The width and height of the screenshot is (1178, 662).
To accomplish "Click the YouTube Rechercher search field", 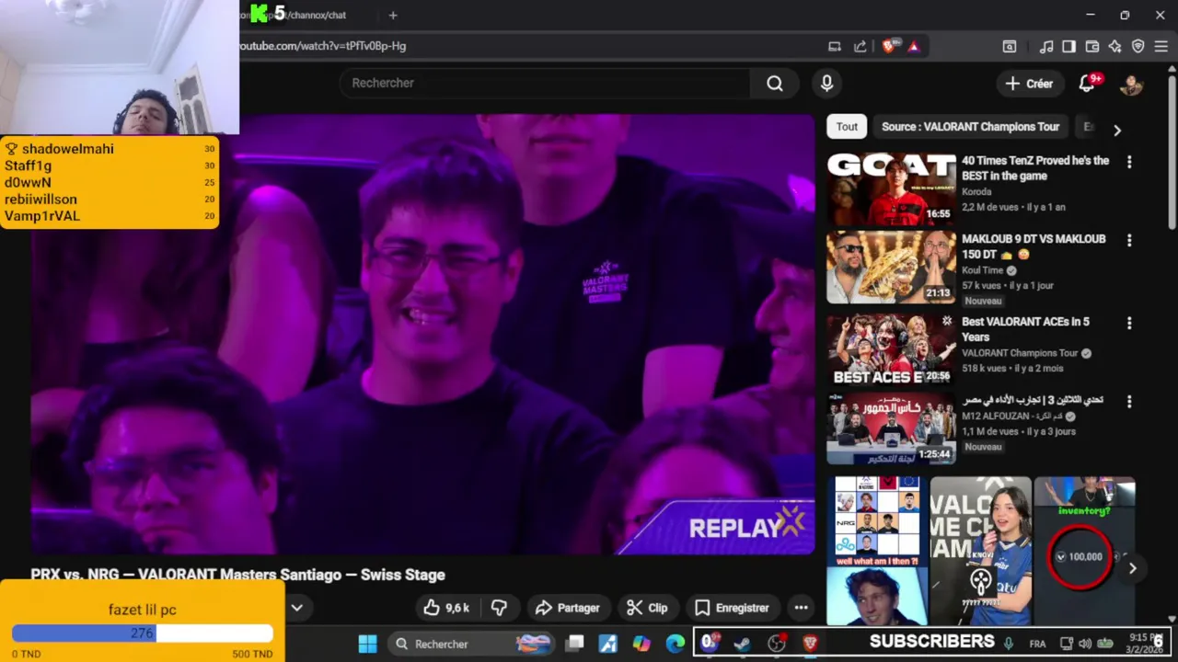I will point(545,84).
